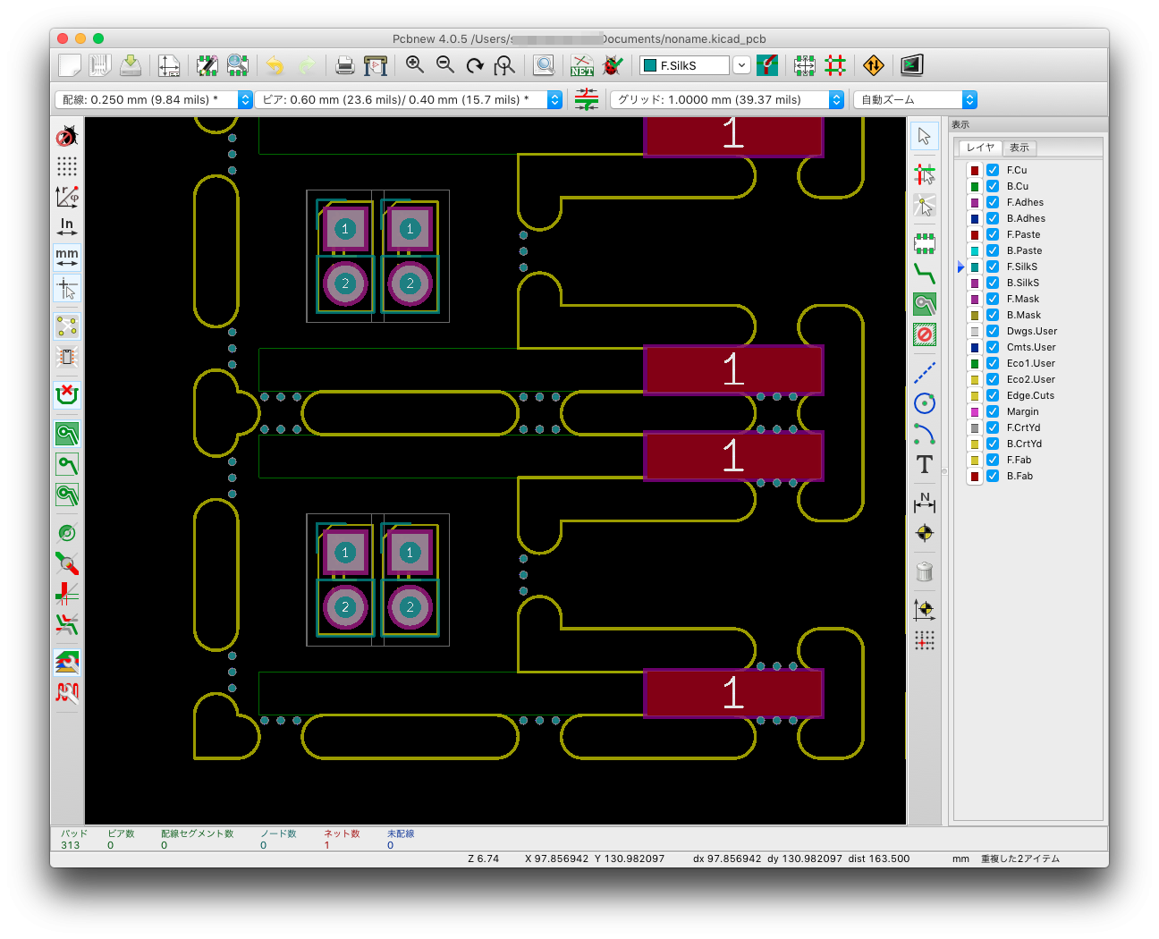Open the track width dropdown
Image resolution: width=1159 pixels, height=939 pixels.
[244, 100]
